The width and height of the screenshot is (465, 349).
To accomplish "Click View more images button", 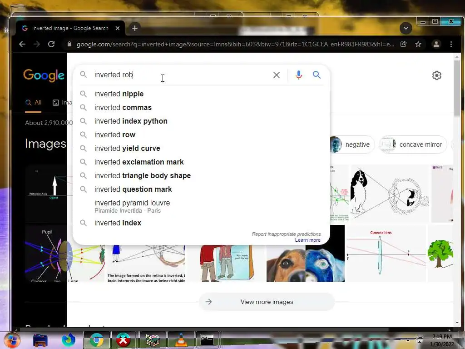I will click(267, 302).
